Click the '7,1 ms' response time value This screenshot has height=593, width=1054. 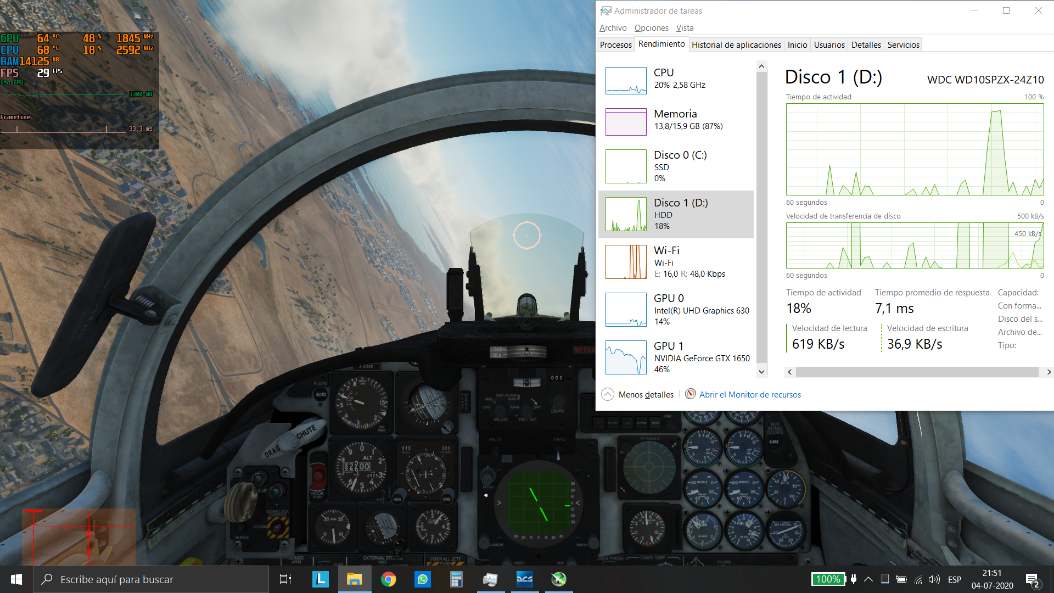pos(894,309)
